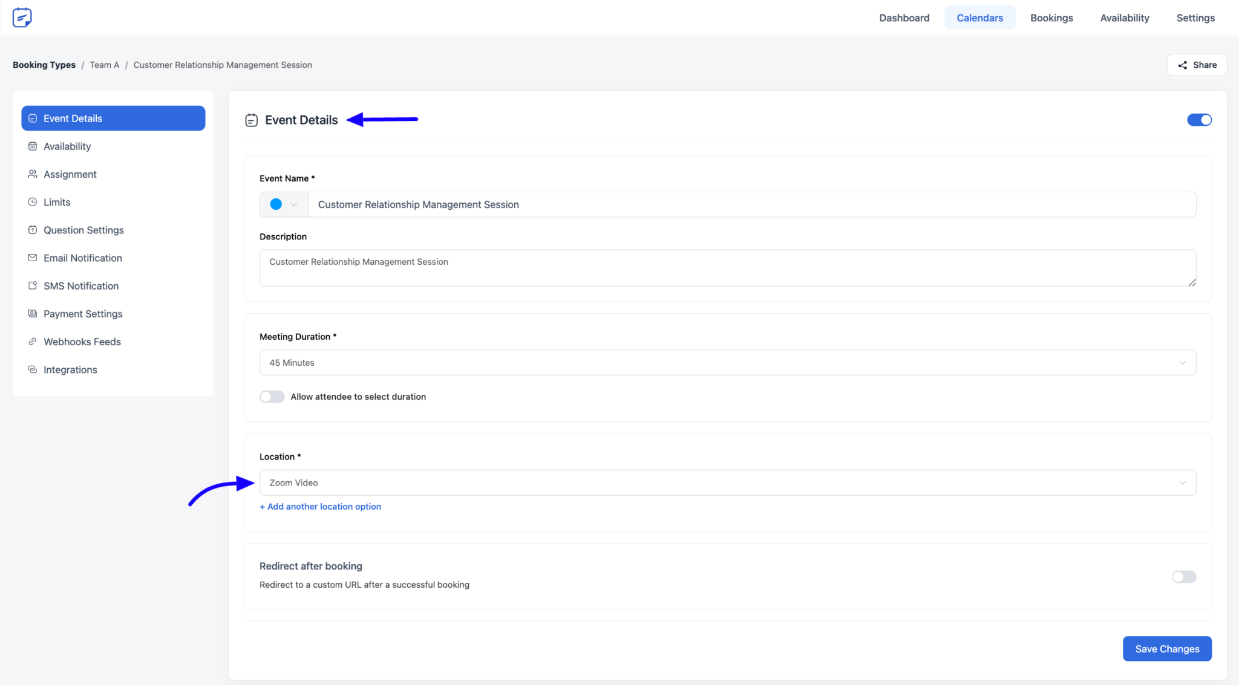Open the Meeting Duration dropdown
Viewport: 1239px width, 685px height.
click(727, 363)
